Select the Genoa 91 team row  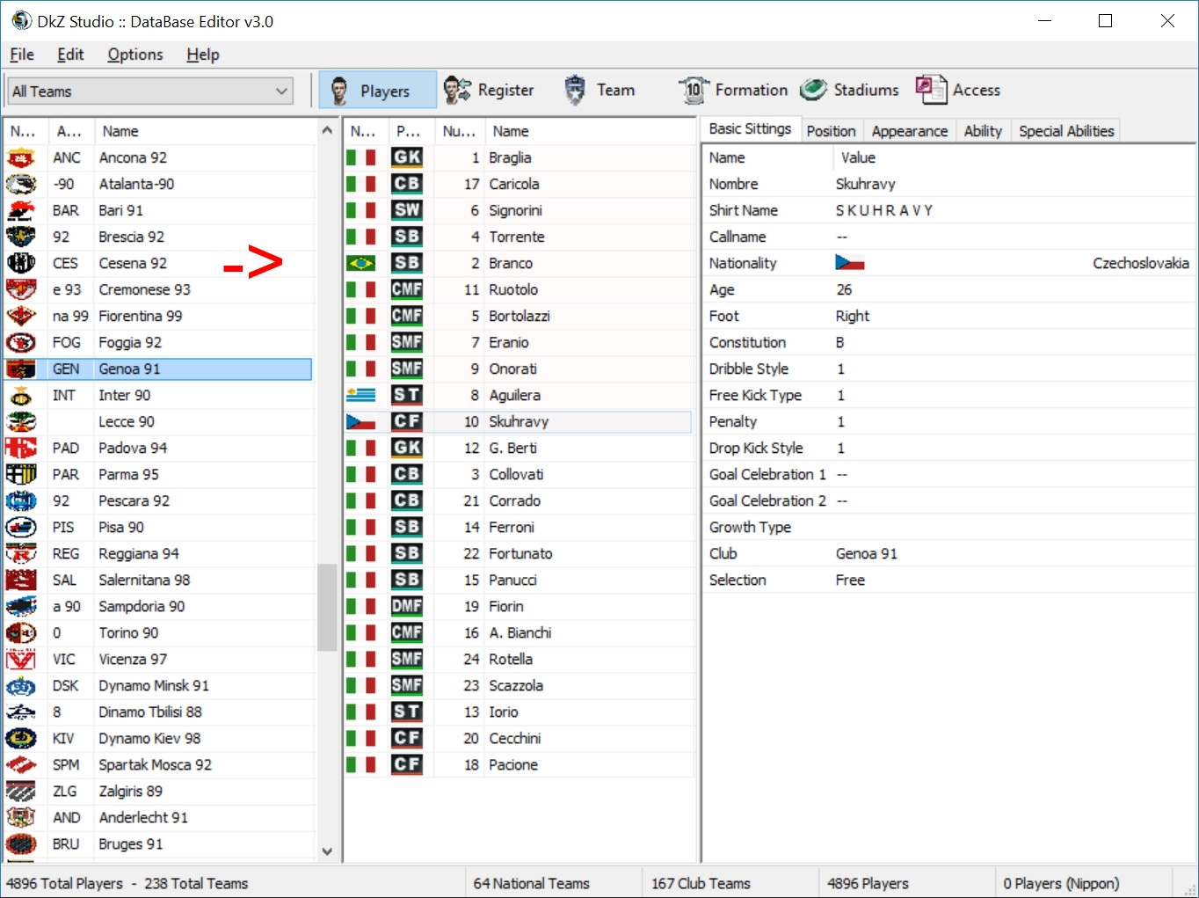158,369
